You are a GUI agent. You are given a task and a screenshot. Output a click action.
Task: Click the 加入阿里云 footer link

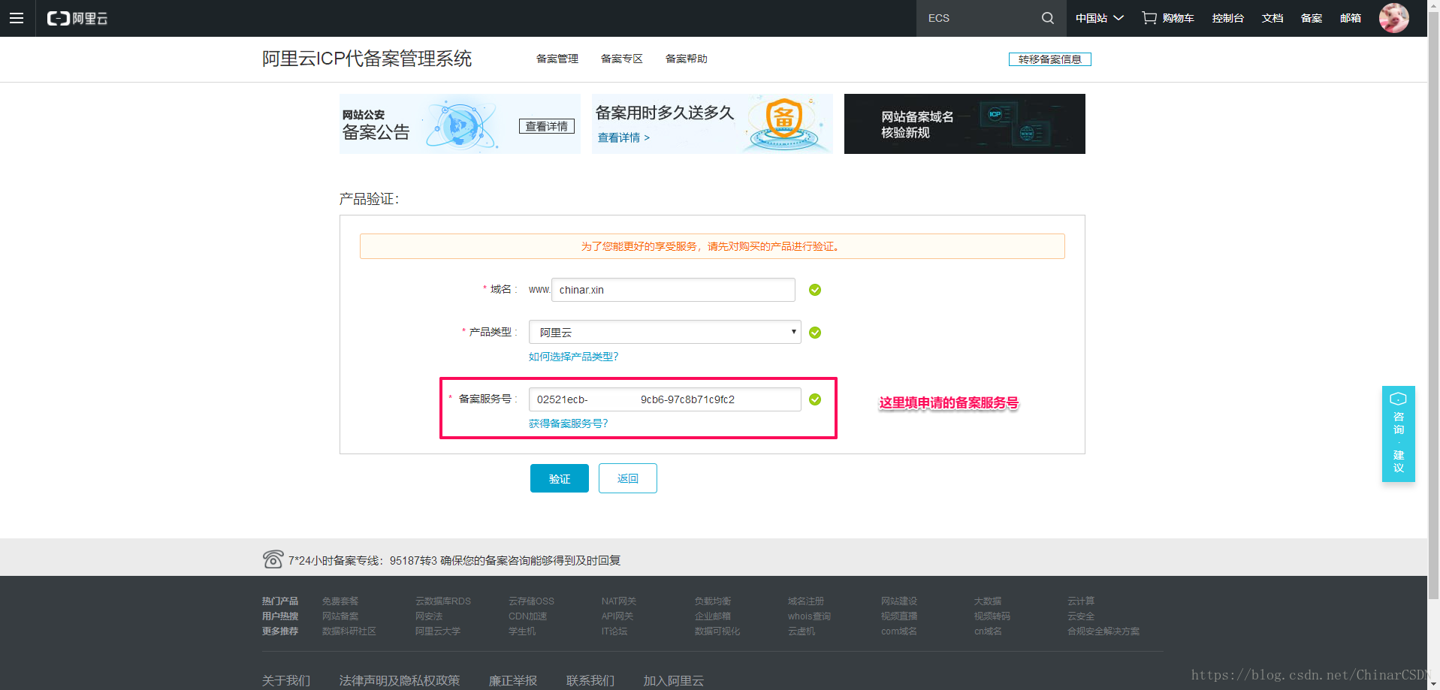tap(674, 680)
